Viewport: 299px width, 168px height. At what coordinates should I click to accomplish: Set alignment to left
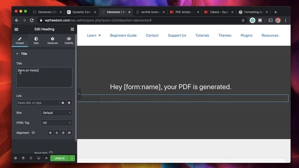[x=50, y=133]
